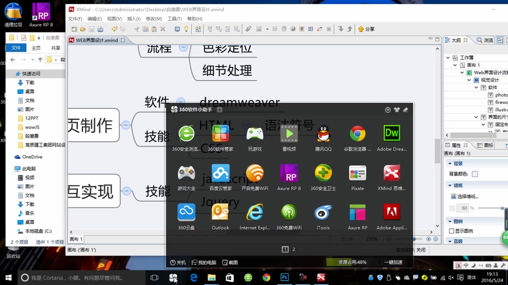Click the cut scissors icon
The image size is (508, 285).
pos(137,29)
